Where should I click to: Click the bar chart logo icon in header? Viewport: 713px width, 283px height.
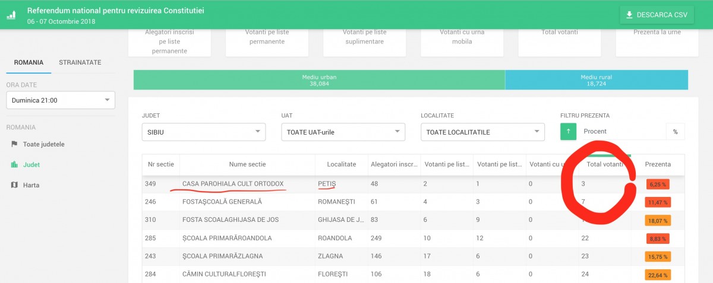pos(11,15)
